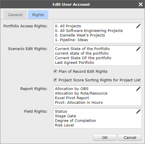The image size is (145, 144).
Task: Click the Cancel button
Action: 130,137
